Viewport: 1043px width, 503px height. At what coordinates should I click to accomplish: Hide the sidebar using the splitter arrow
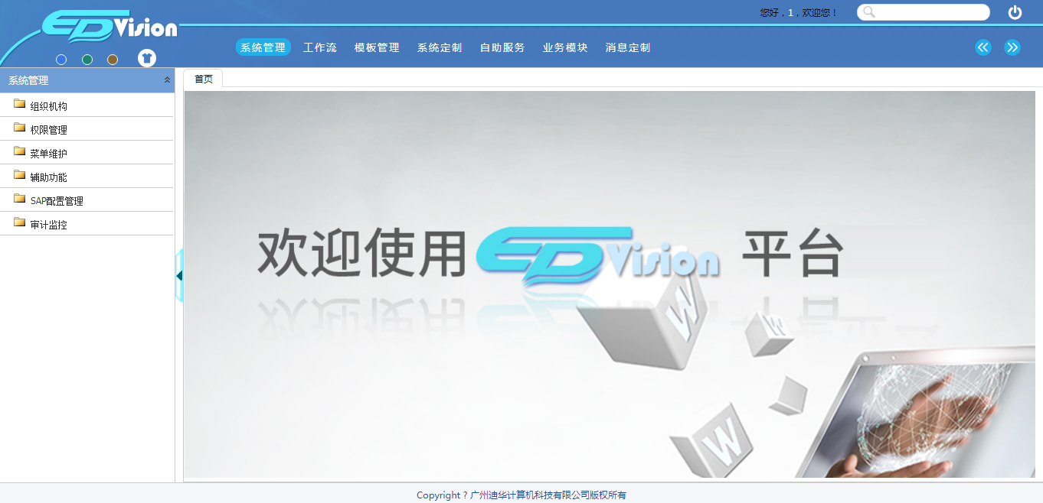pyautogui.click(x=179, y=275)
